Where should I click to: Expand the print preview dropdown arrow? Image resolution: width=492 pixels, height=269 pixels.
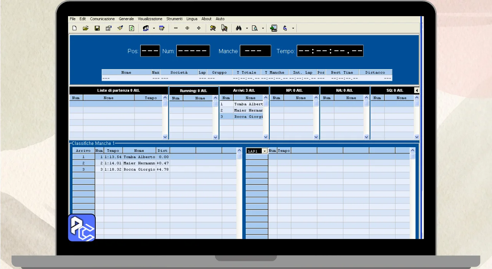[x=263, y=28]
